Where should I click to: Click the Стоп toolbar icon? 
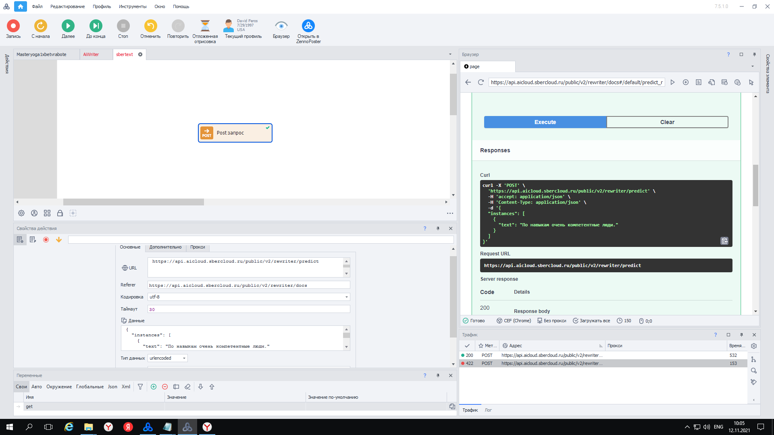pos(123,26)
